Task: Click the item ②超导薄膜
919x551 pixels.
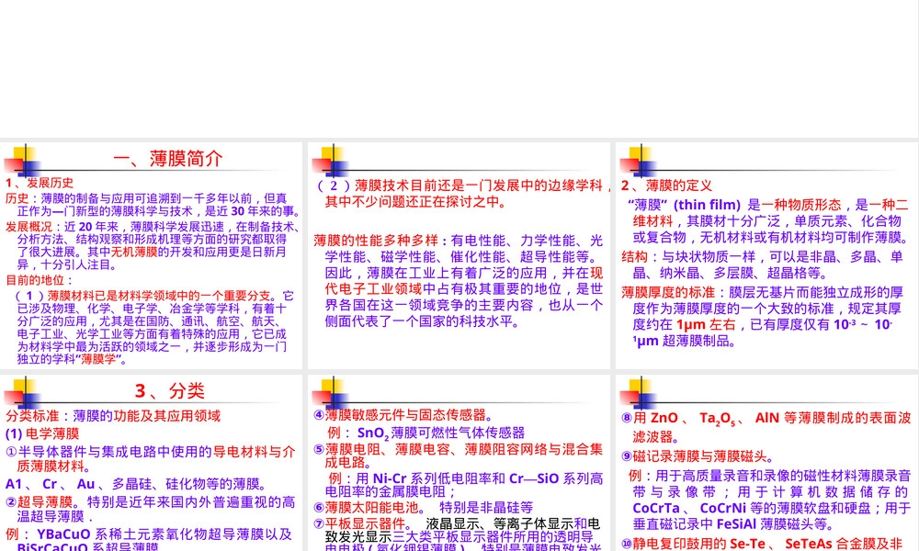Action: [x=151, y=509]
